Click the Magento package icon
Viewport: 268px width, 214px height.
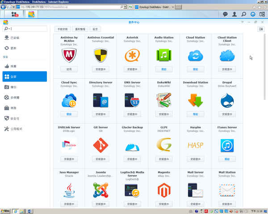pyautogui.click(x=163, y=190)
